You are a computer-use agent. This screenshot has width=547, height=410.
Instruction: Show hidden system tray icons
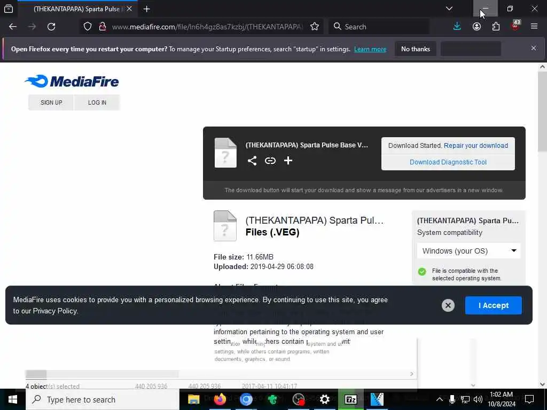(439, 399)
